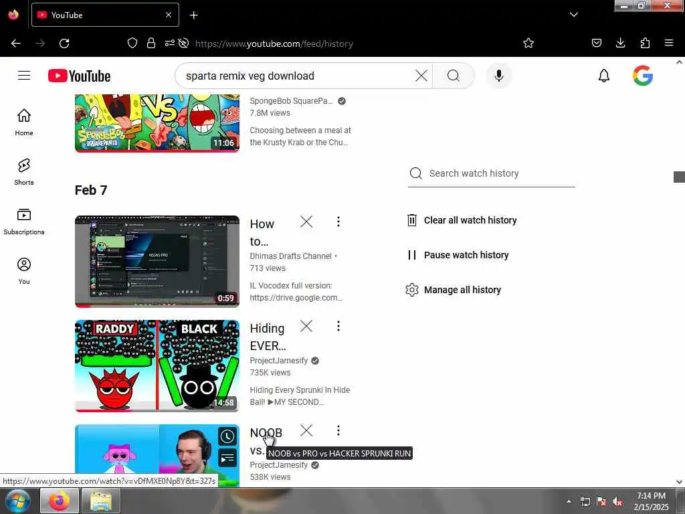Start voice search with microphone icon
This screenshot has width=685, height=514.
coord(498,76)
